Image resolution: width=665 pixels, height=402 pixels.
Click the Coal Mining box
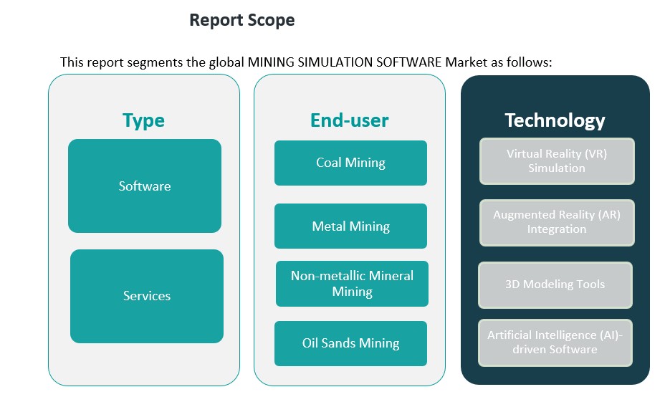pos(350,163)
